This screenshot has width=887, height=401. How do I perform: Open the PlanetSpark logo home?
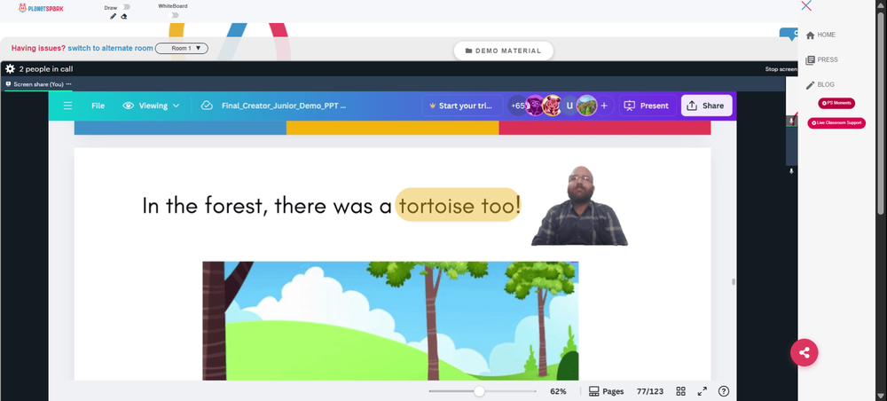click(41, 8)
